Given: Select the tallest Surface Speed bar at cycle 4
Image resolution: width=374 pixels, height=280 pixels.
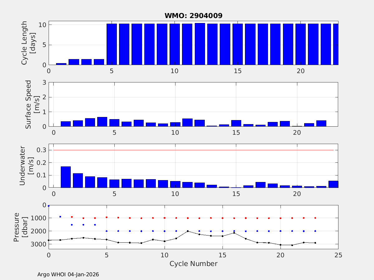Looking at the screenshot, I should coord(102,122).
